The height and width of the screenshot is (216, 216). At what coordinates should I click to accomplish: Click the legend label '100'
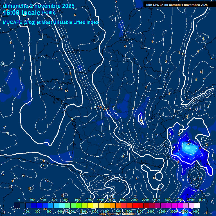(26, 211)
